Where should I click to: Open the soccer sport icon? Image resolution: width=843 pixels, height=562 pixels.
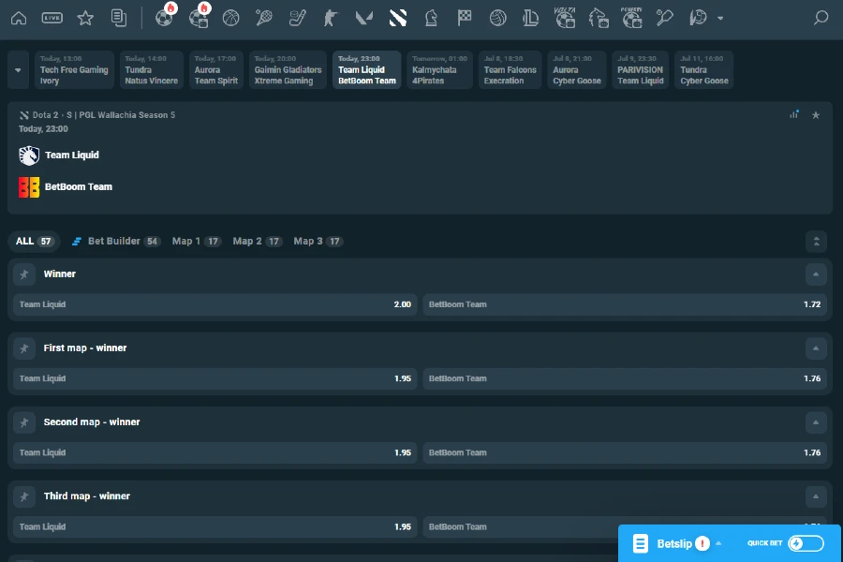pos(165,17)
